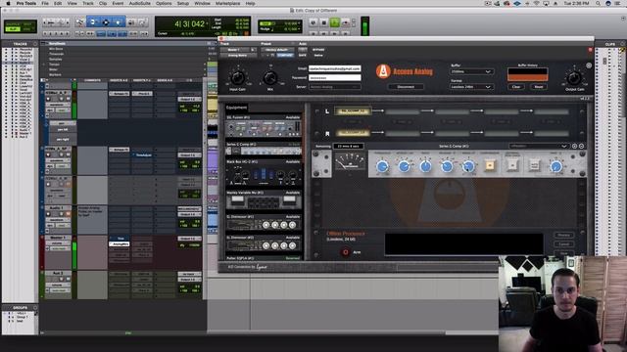627x352 pixels.
Task: Click second circular icon right of Series G preset
Action: point(581,146)
